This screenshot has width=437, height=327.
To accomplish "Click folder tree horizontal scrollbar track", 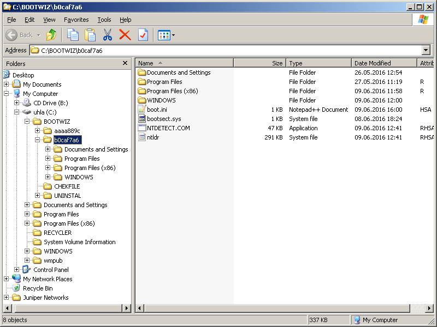I will pos(67,308).
